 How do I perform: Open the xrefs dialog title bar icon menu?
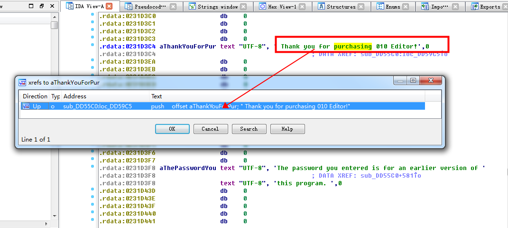pos(22,82)
